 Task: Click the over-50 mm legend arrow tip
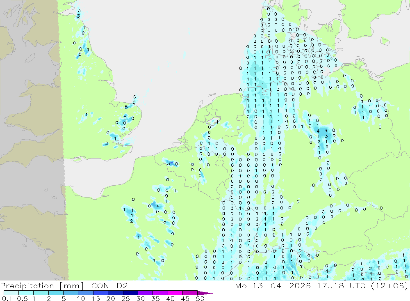[x=205, y=293]
